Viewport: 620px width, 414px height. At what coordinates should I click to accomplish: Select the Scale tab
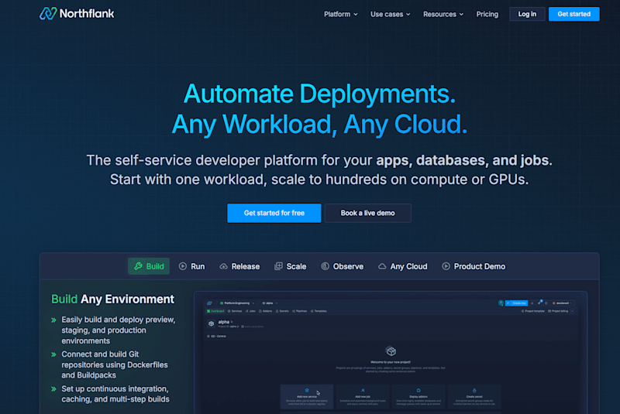click(290, 266)
